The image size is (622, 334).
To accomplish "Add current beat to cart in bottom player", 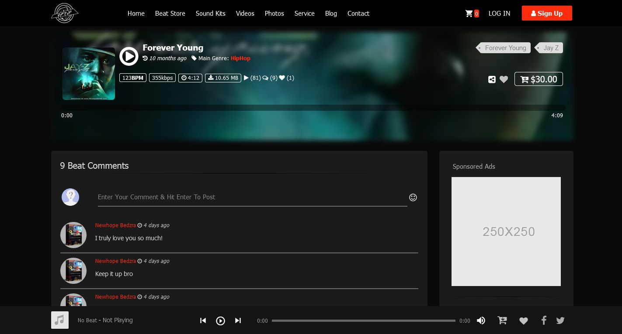I will (x=502, y=320).
